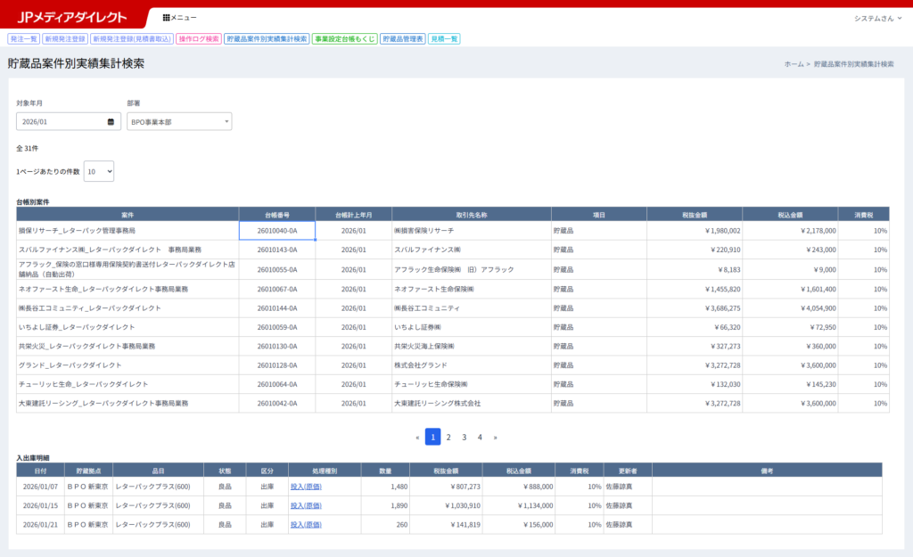This screenshot has height=557, width=913.
Task: Open the 貯蔵品管理表 shortcut
Action: click(403, 39)
